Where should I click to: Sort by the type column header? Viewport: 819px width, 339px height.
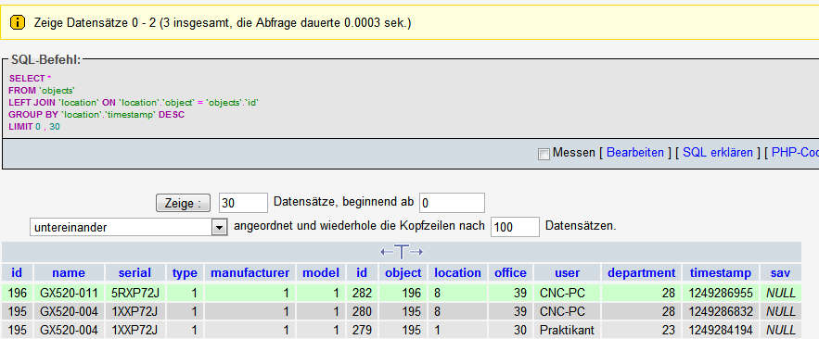pyautogui.click(x=185, y=272)
